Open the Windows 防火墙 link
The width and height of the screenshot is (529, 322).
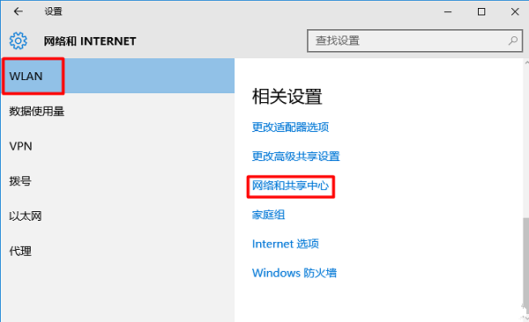pos(294,273)
